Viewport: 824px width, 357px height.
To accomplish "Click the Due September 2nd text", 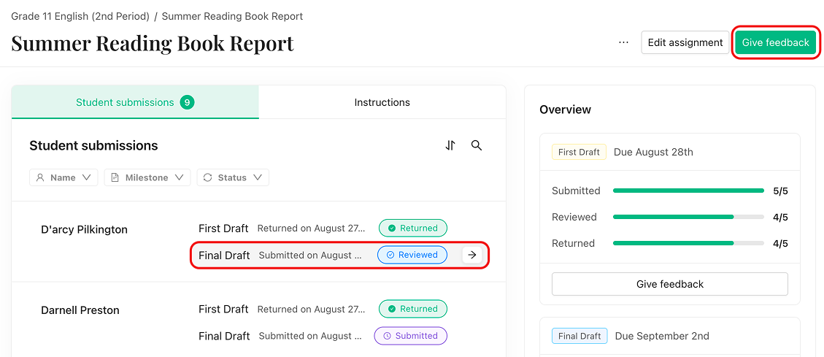I will (662, 336).
